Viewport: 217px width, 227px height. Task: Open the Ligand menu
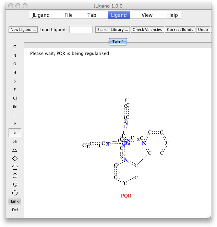(x=119, y=15)
